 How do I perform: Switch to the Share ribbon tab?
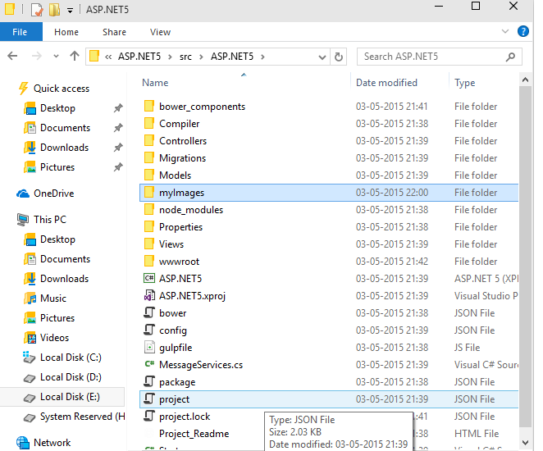click(x=114, y=32)
